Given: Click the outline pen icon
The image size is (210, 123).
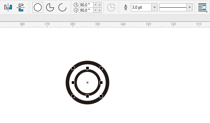Looking at the screenshot, I should tap(126, 7).
